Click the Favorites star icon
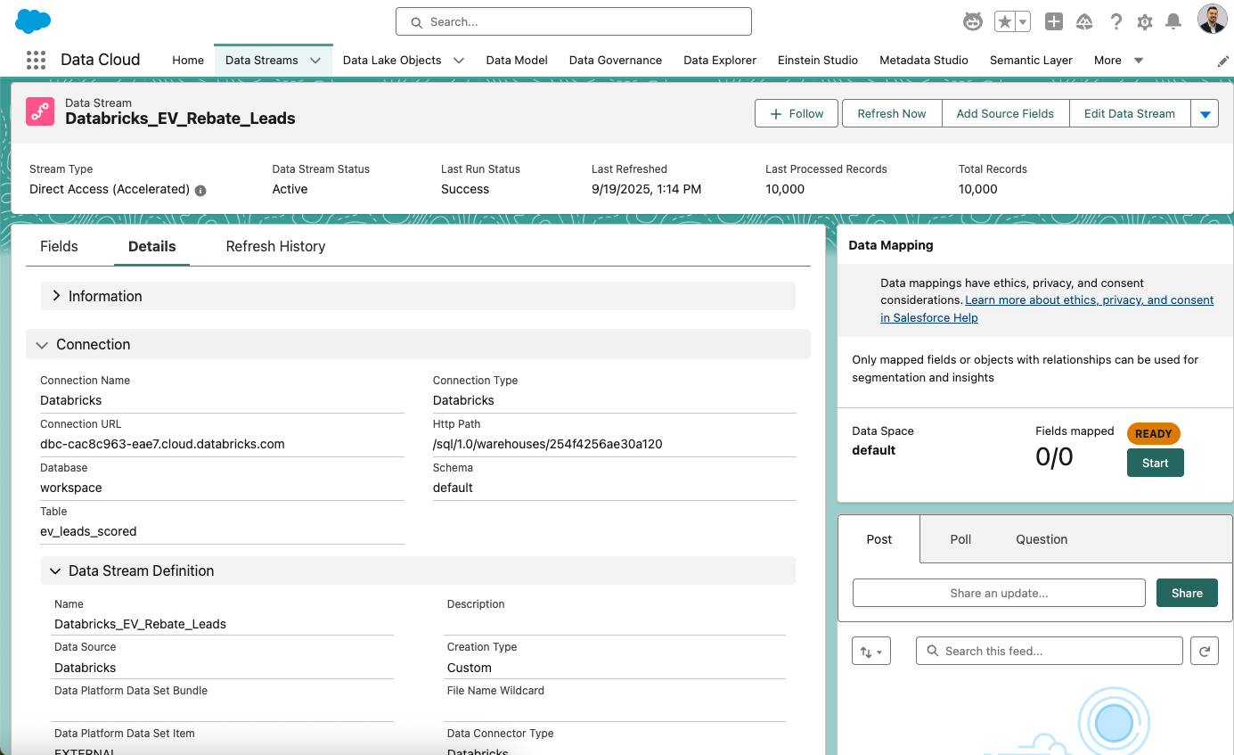Viewport: 1234px width, 755px height. tap(1004, 21)
